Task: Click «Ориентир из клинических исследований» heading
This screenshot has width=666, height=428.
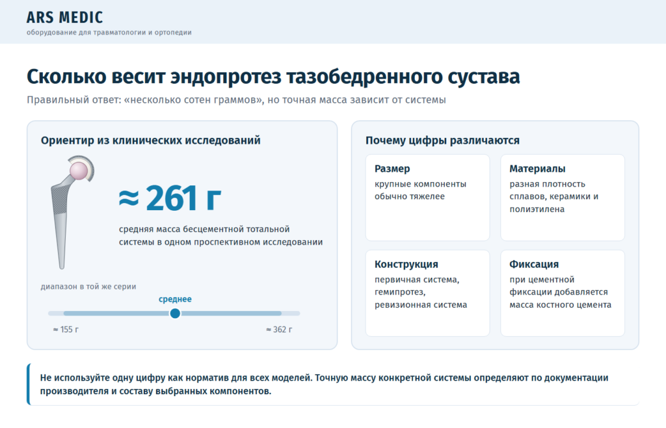Action: point(151,140)
